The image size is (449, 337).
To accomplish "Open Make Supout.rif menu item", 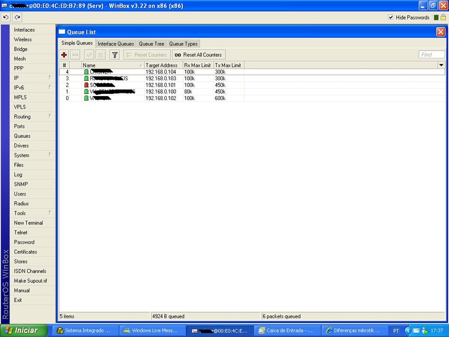I will point(33,280).
